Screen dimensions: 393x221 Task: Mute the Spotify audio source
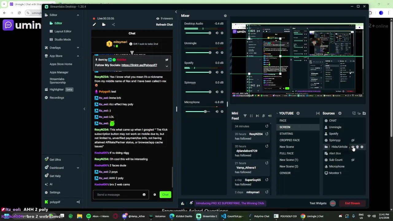pos(217,72)
